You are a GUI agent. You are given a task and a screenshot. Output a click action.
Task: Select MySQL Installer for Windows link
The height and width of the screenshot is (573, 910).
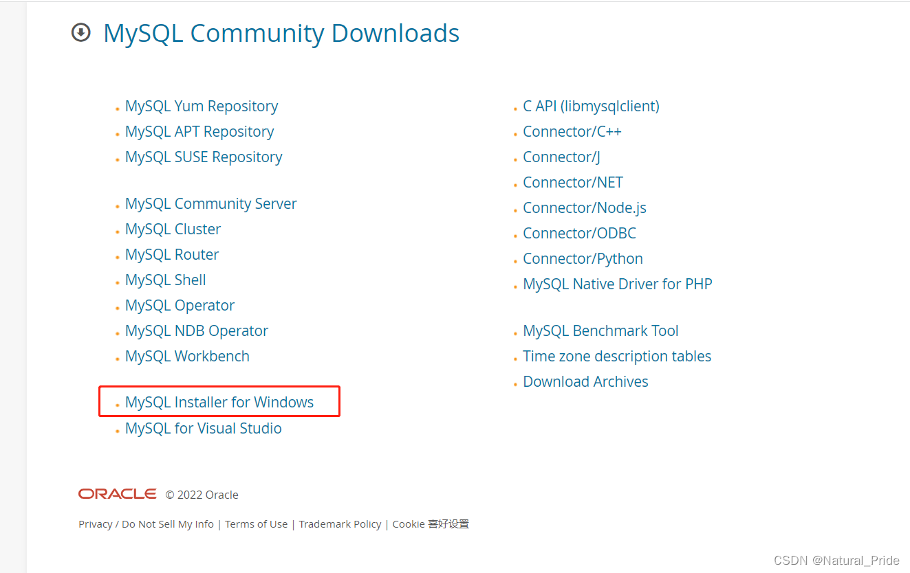coord(219,403)
